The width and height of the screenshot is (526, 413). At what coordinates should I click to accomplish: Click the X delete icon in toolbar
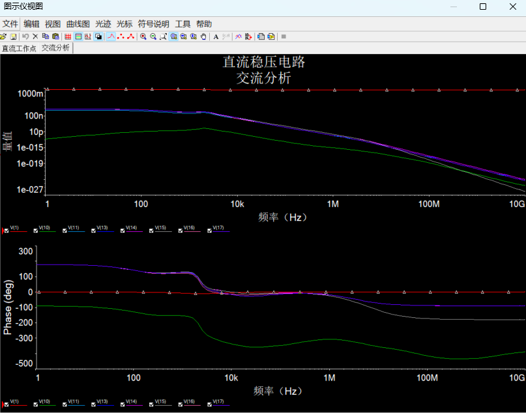click(x=35, y=36)
